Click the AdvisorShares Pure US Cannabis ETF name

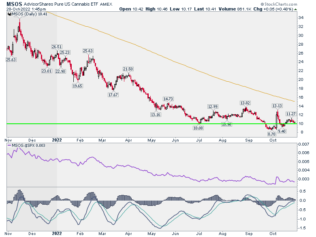point(61,4)
